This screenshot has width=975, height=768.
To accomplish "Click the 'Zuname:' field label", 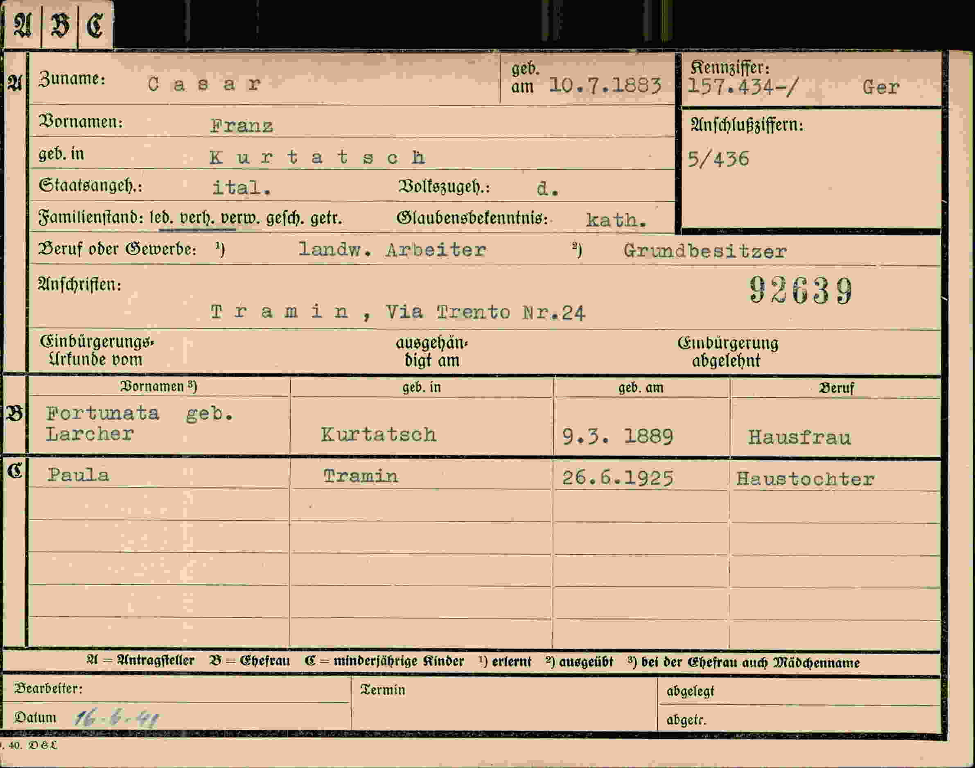I will [72, 79].
